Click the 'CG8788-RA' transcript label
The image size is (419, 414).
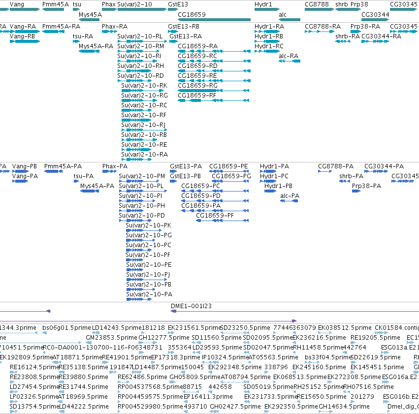click(323, 27)
